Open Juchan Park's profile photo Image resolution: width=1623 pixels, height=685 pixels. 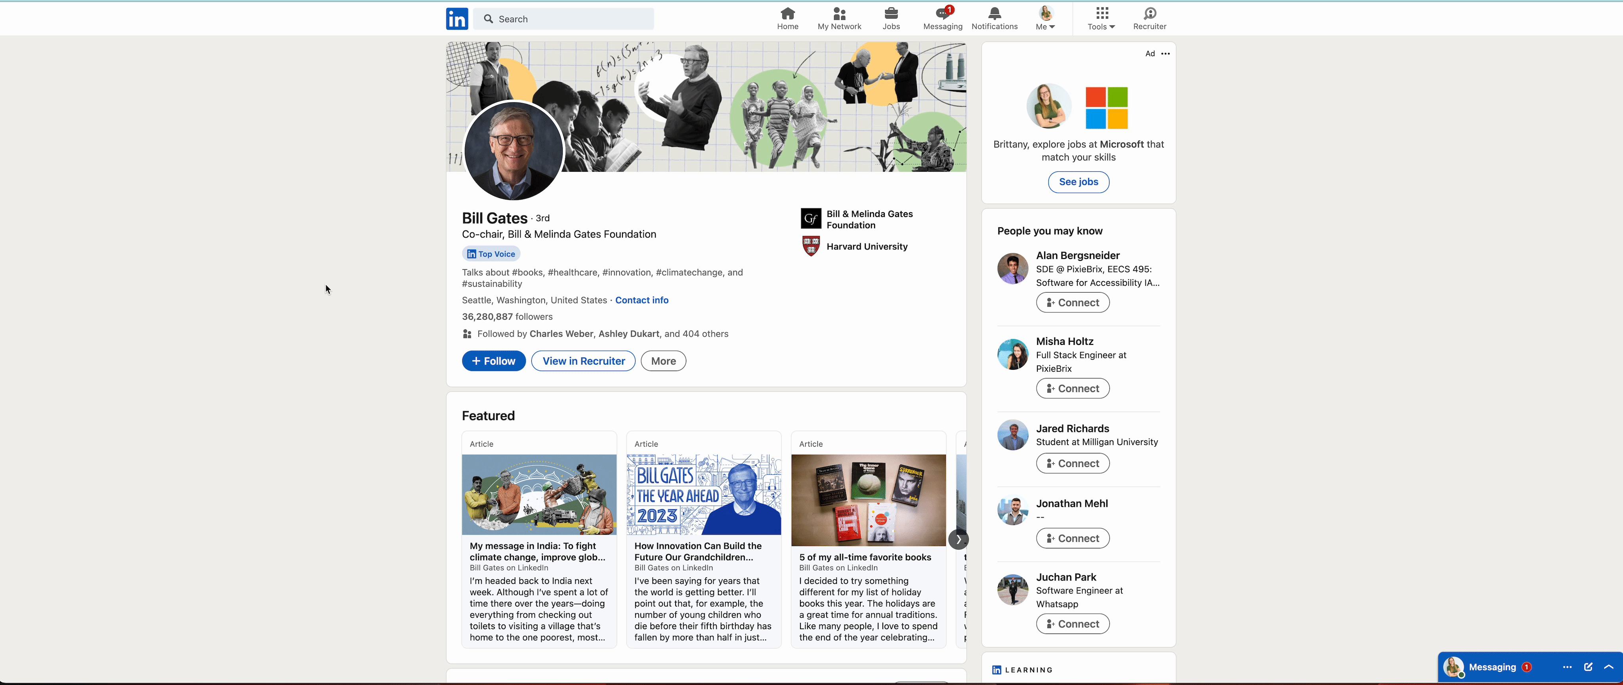pyautogui.click(x=1012, y=590)
